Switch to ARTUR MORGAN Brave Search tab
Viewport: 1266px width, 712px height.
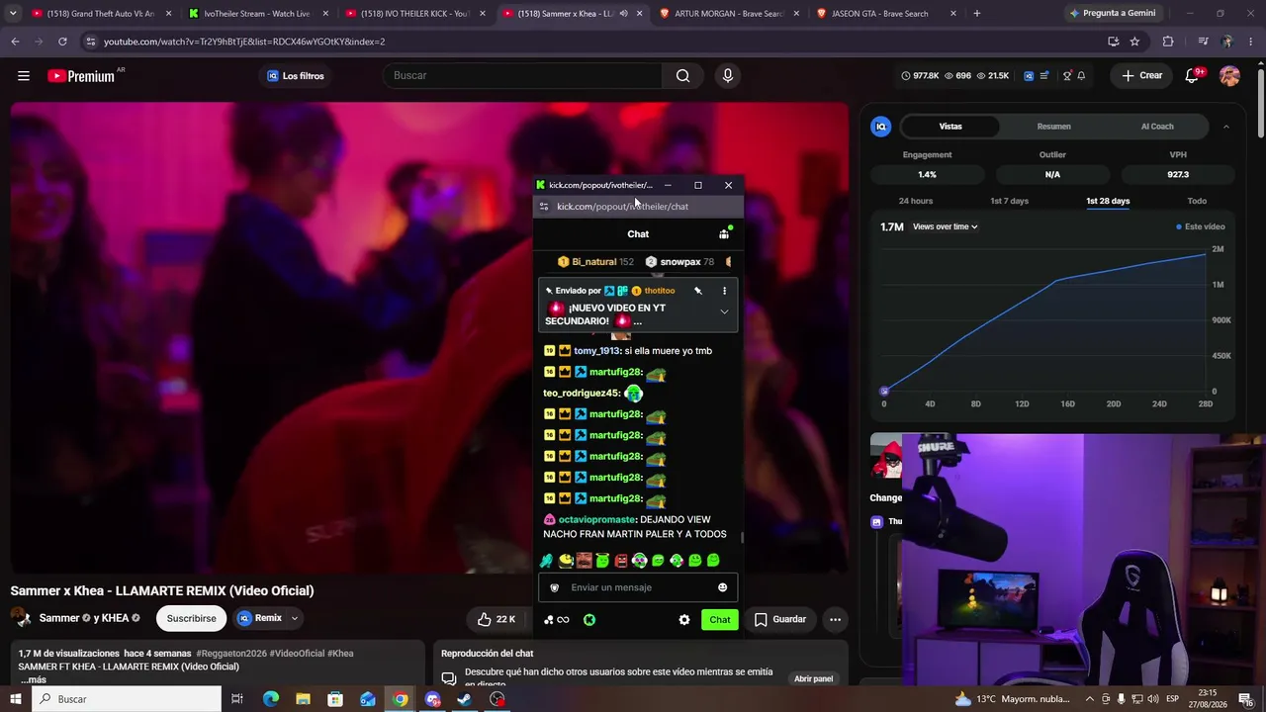tap(730, 14)
